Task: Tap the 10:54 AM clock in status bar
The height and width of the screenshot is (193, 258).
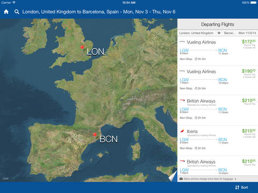Action: pyautogui.click(x=129, y=3)
